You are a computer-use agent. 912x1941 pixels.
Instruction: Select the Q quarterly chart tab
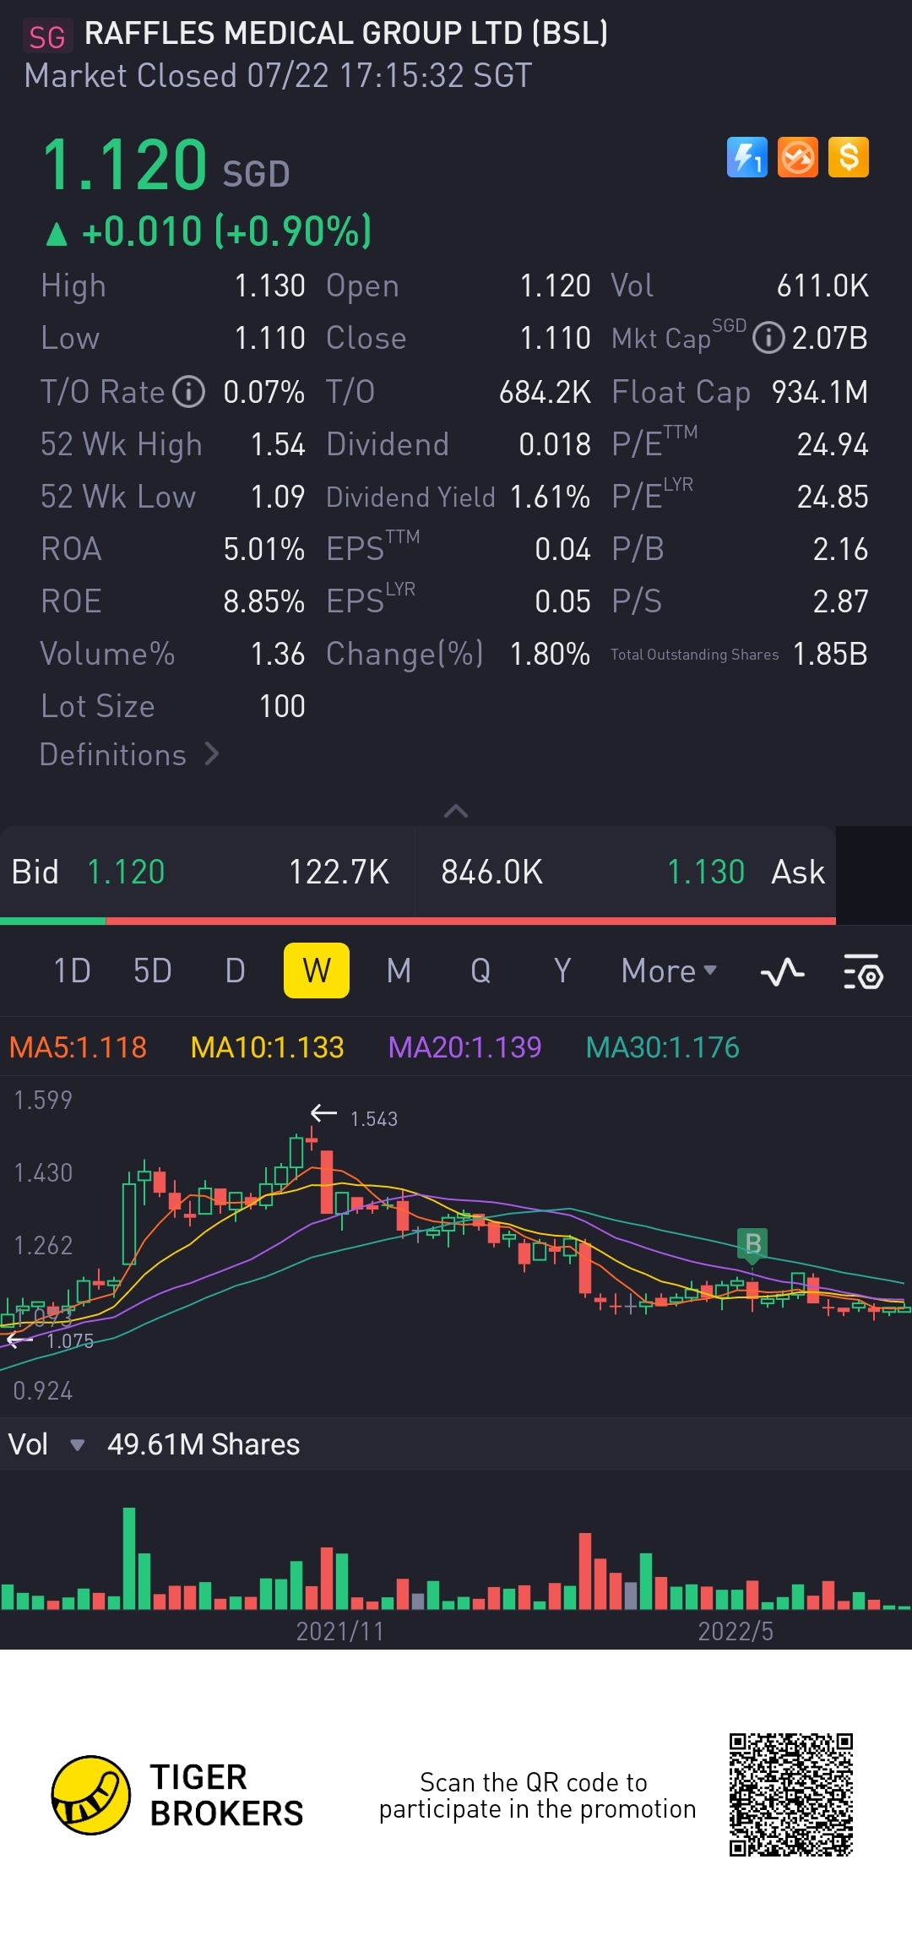coord(480,971)
